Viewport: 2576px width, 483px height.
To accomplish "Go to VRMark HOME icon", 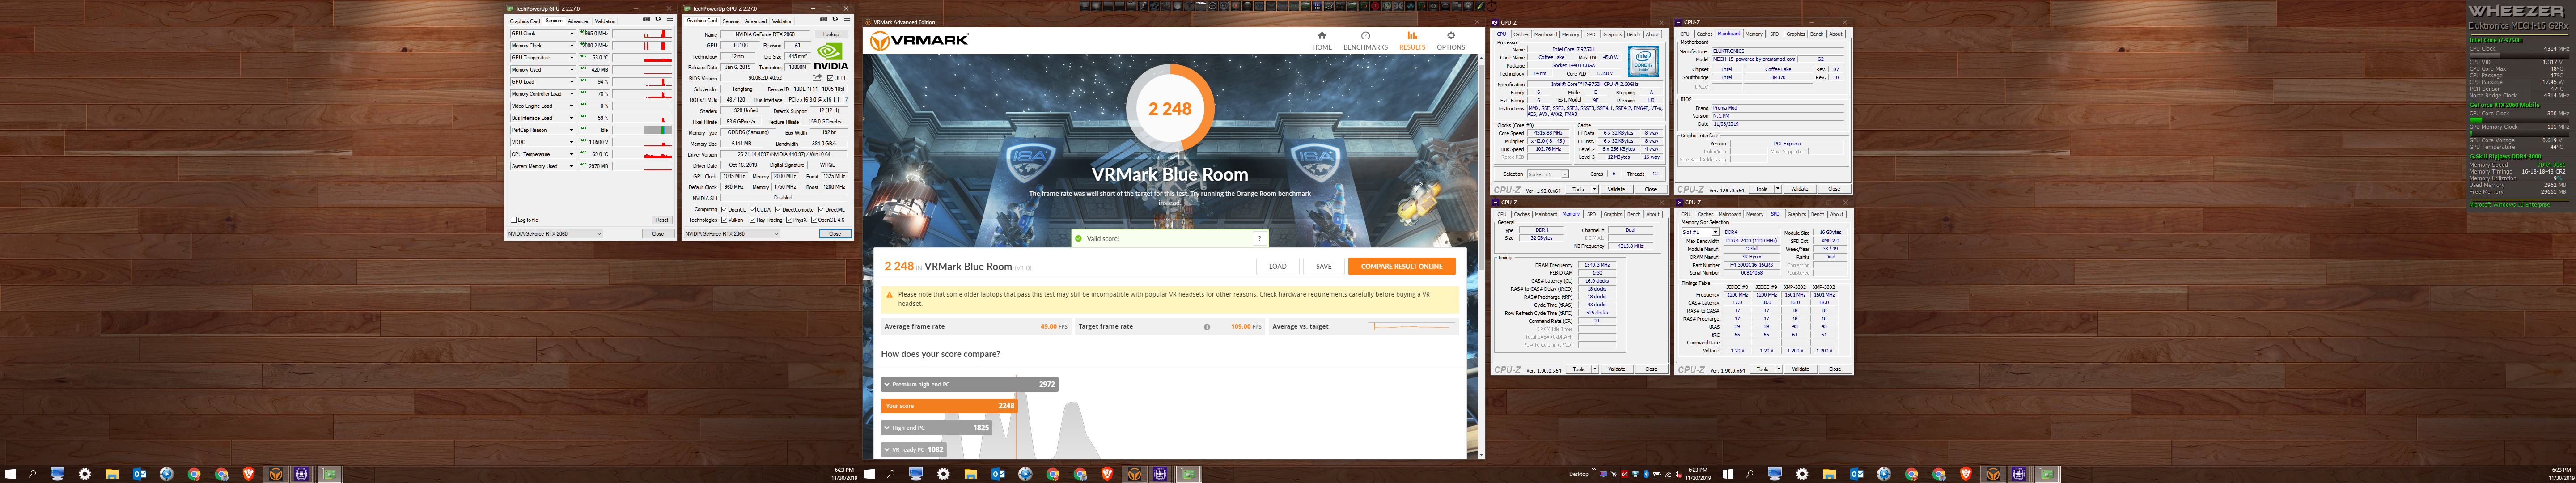I will (x=1322, y=36).
